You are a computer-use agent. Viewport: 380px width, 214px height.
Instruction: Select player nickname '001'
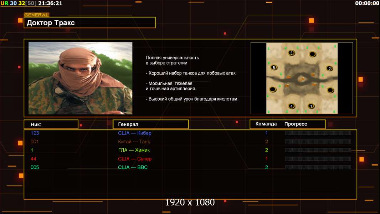35,142
